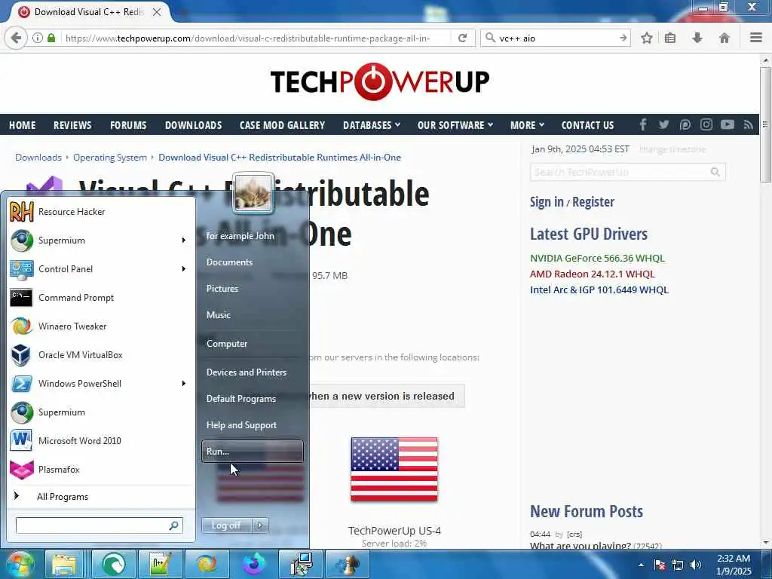
Task: Click the taskbar clock showing 2:32 AM
Action: pos(733,565)
